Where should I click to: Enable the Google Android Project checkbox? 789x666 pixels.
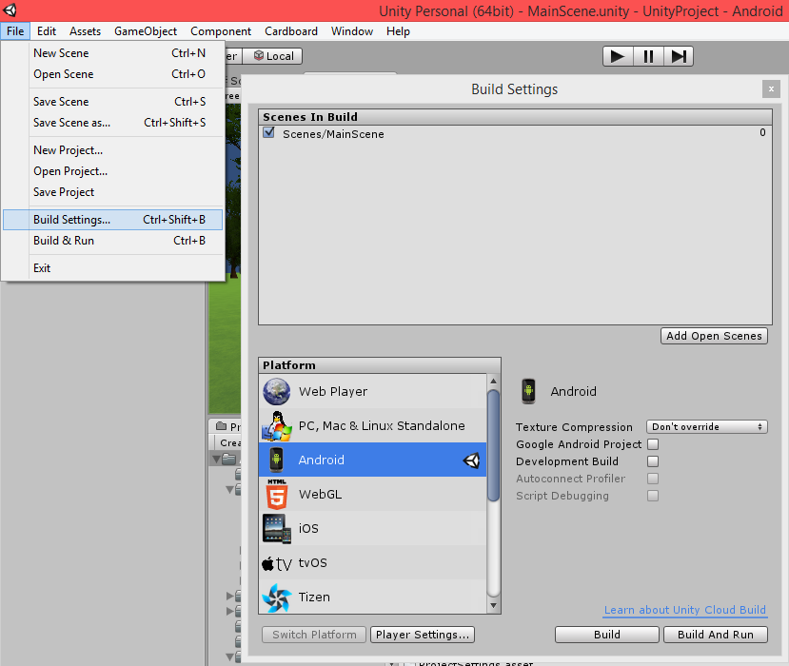click(653, 444)
